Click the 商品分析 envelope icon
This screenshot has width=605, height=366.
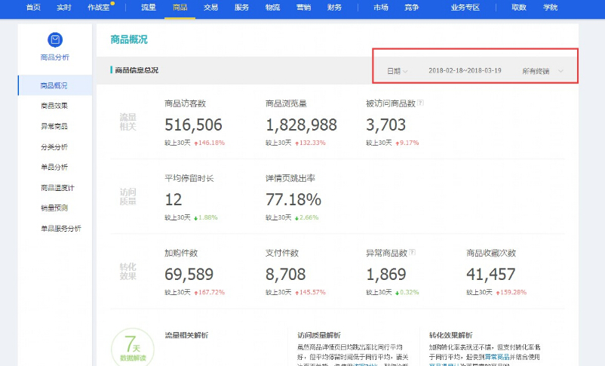54,40
